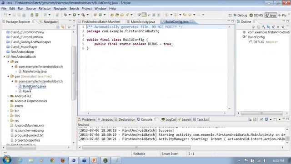
Task: Open the Task List tab
Action: (201, 119)
